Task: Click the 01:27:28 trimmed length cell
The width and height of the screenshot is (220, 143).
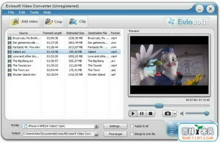Action: [52, 43]
